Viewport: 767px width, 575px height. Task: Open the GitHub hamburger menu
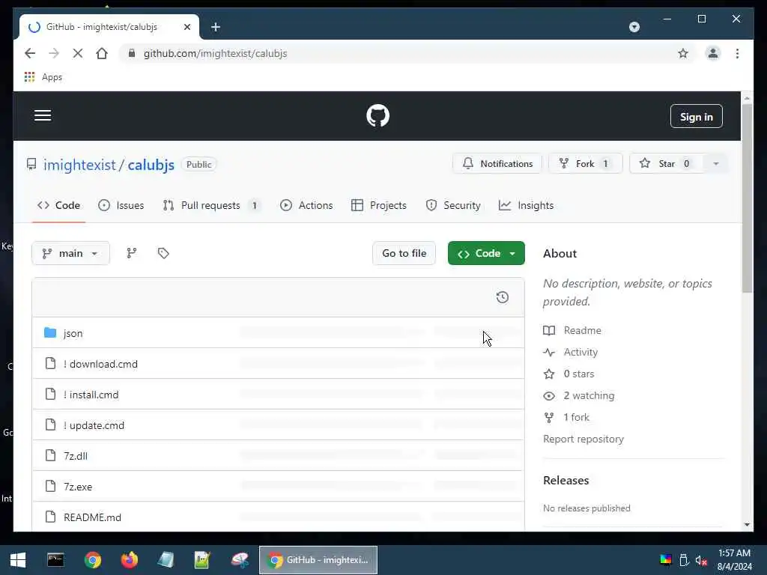pos(43,115)
